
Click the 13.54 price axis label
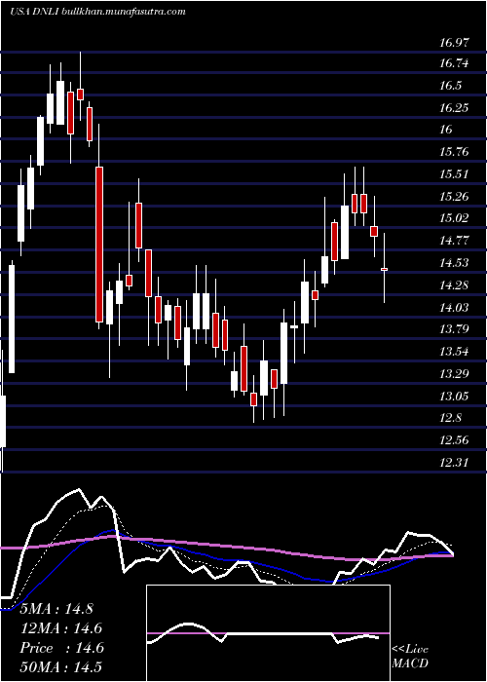click(x=455, y=351)
